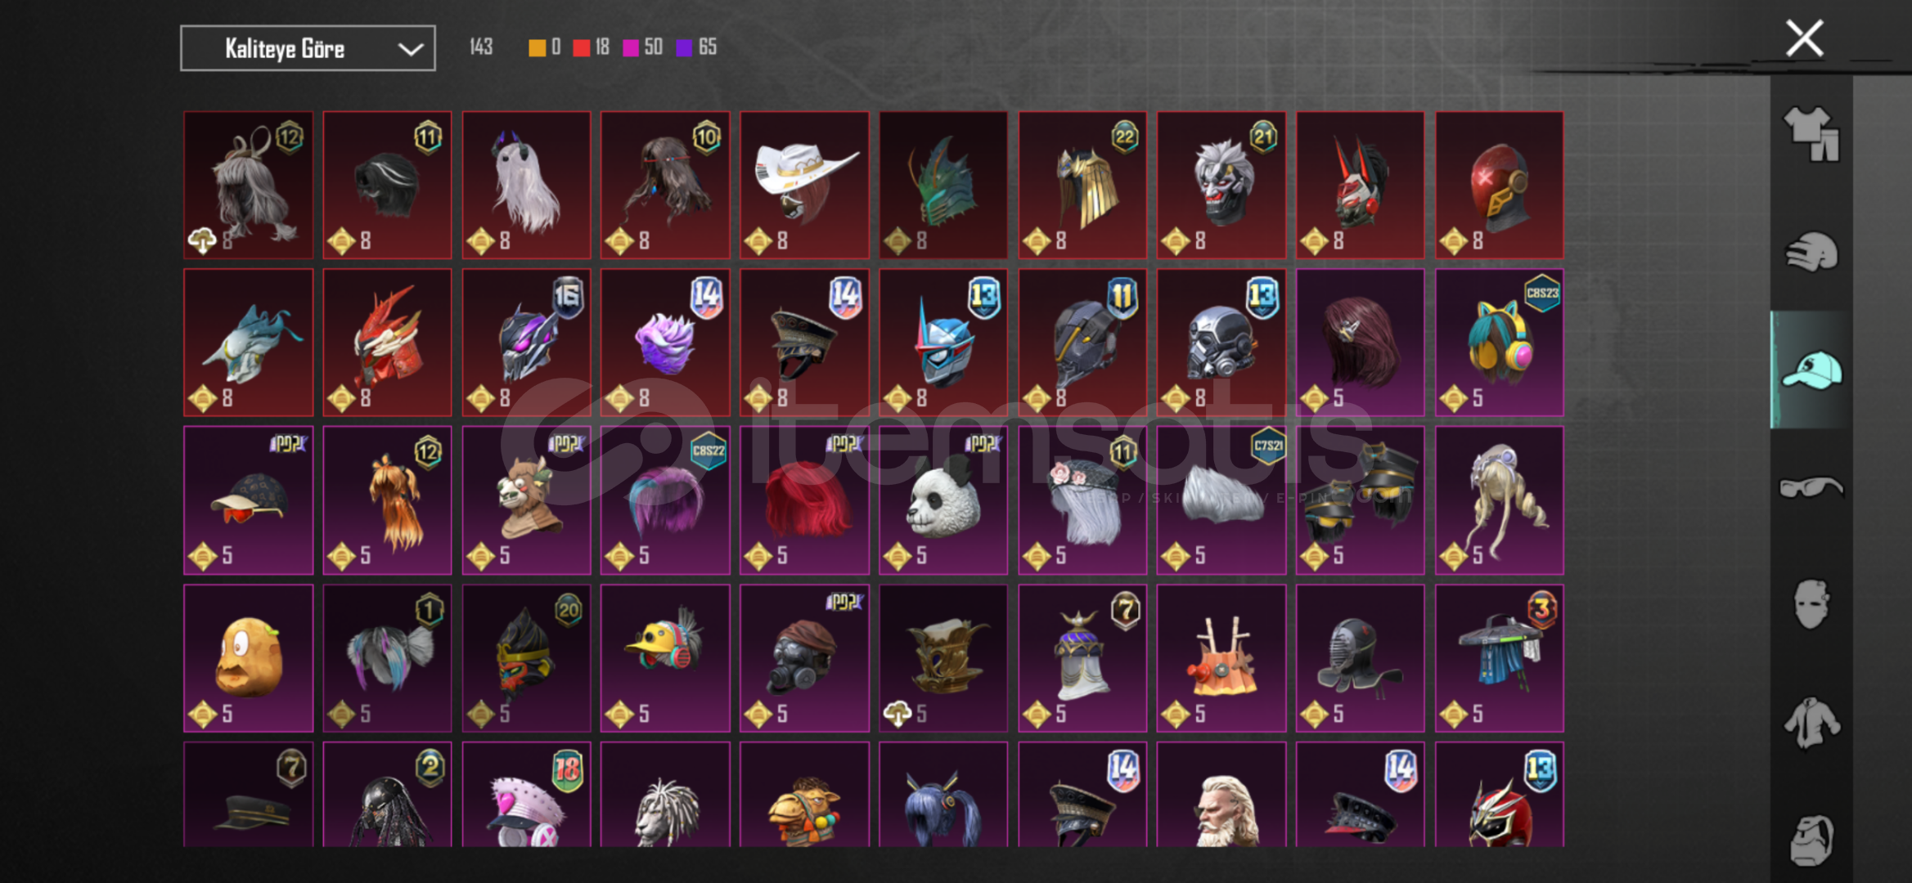Open the glasses category in sidebar
This screenshot has width=1912, height=883.
click(1811, 487)
